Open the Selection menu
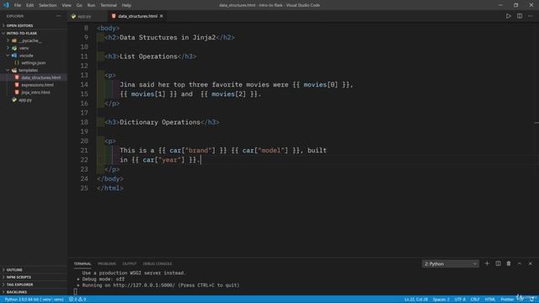 (x=48, y=5)
